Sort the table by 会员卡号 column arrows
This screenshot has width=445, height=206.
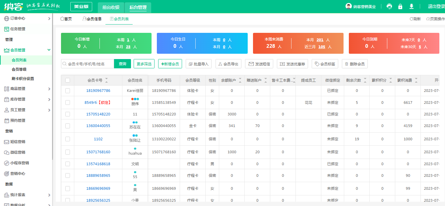(x=106, y=80)
